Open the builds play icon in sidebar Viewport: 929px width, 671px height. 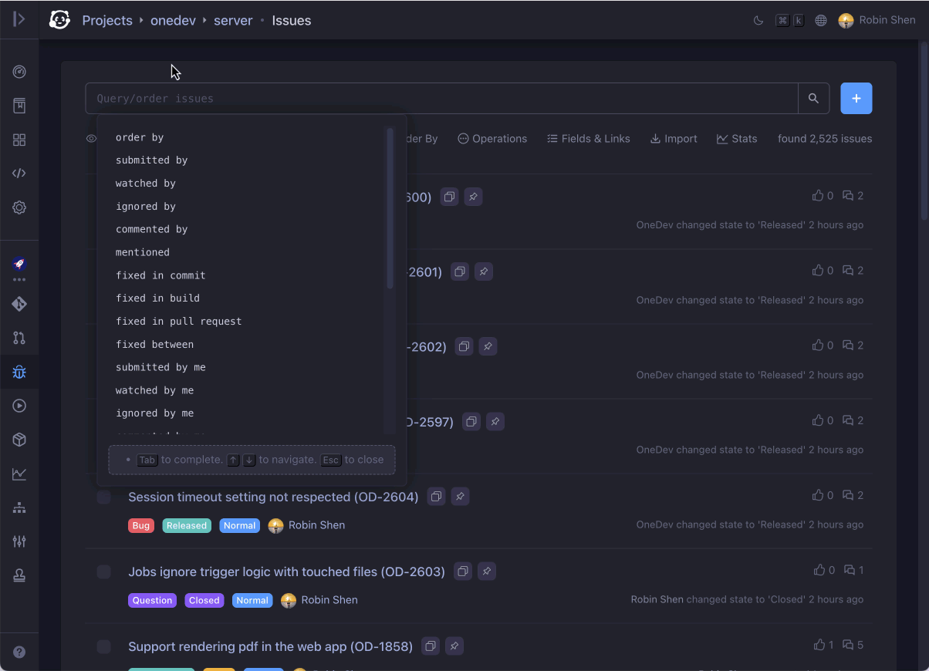click(19, 406)
